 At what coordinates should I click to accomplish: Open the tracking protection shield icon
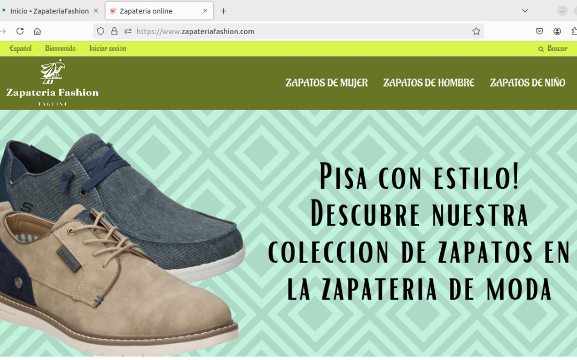[x=100, y=31]
